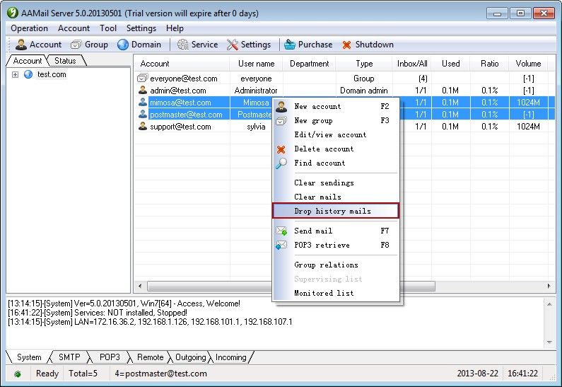Click the Domain globe toolbar icon
This screenshot has width=562, height=387.
[x=122, y=45]
